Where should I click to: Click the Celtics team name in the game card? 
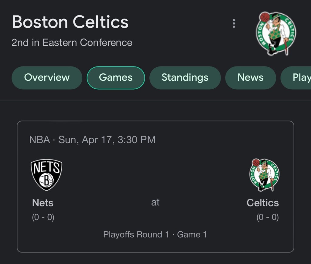263,203
